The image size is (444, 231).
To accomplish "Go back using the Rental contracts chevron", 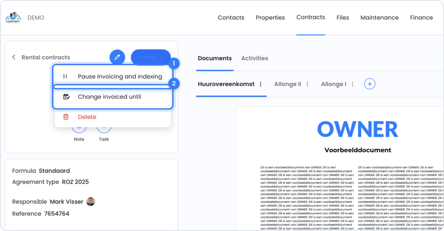I will pos(13,57).
